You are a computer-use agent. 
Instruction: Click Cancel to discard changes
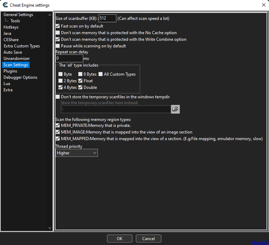148,239
